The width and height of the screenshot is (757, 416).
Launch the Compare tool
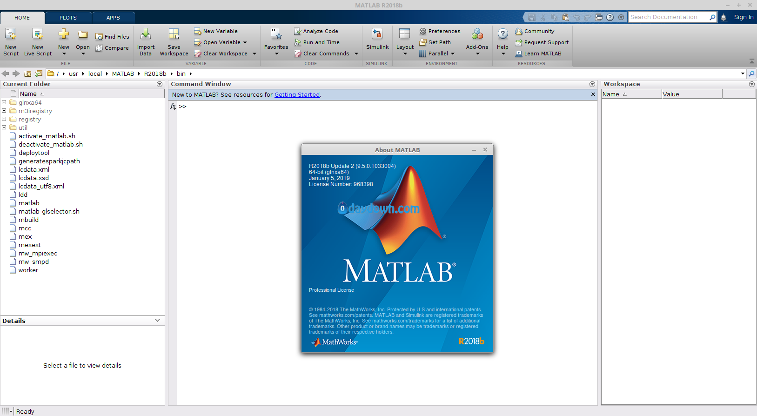[112, 48]
